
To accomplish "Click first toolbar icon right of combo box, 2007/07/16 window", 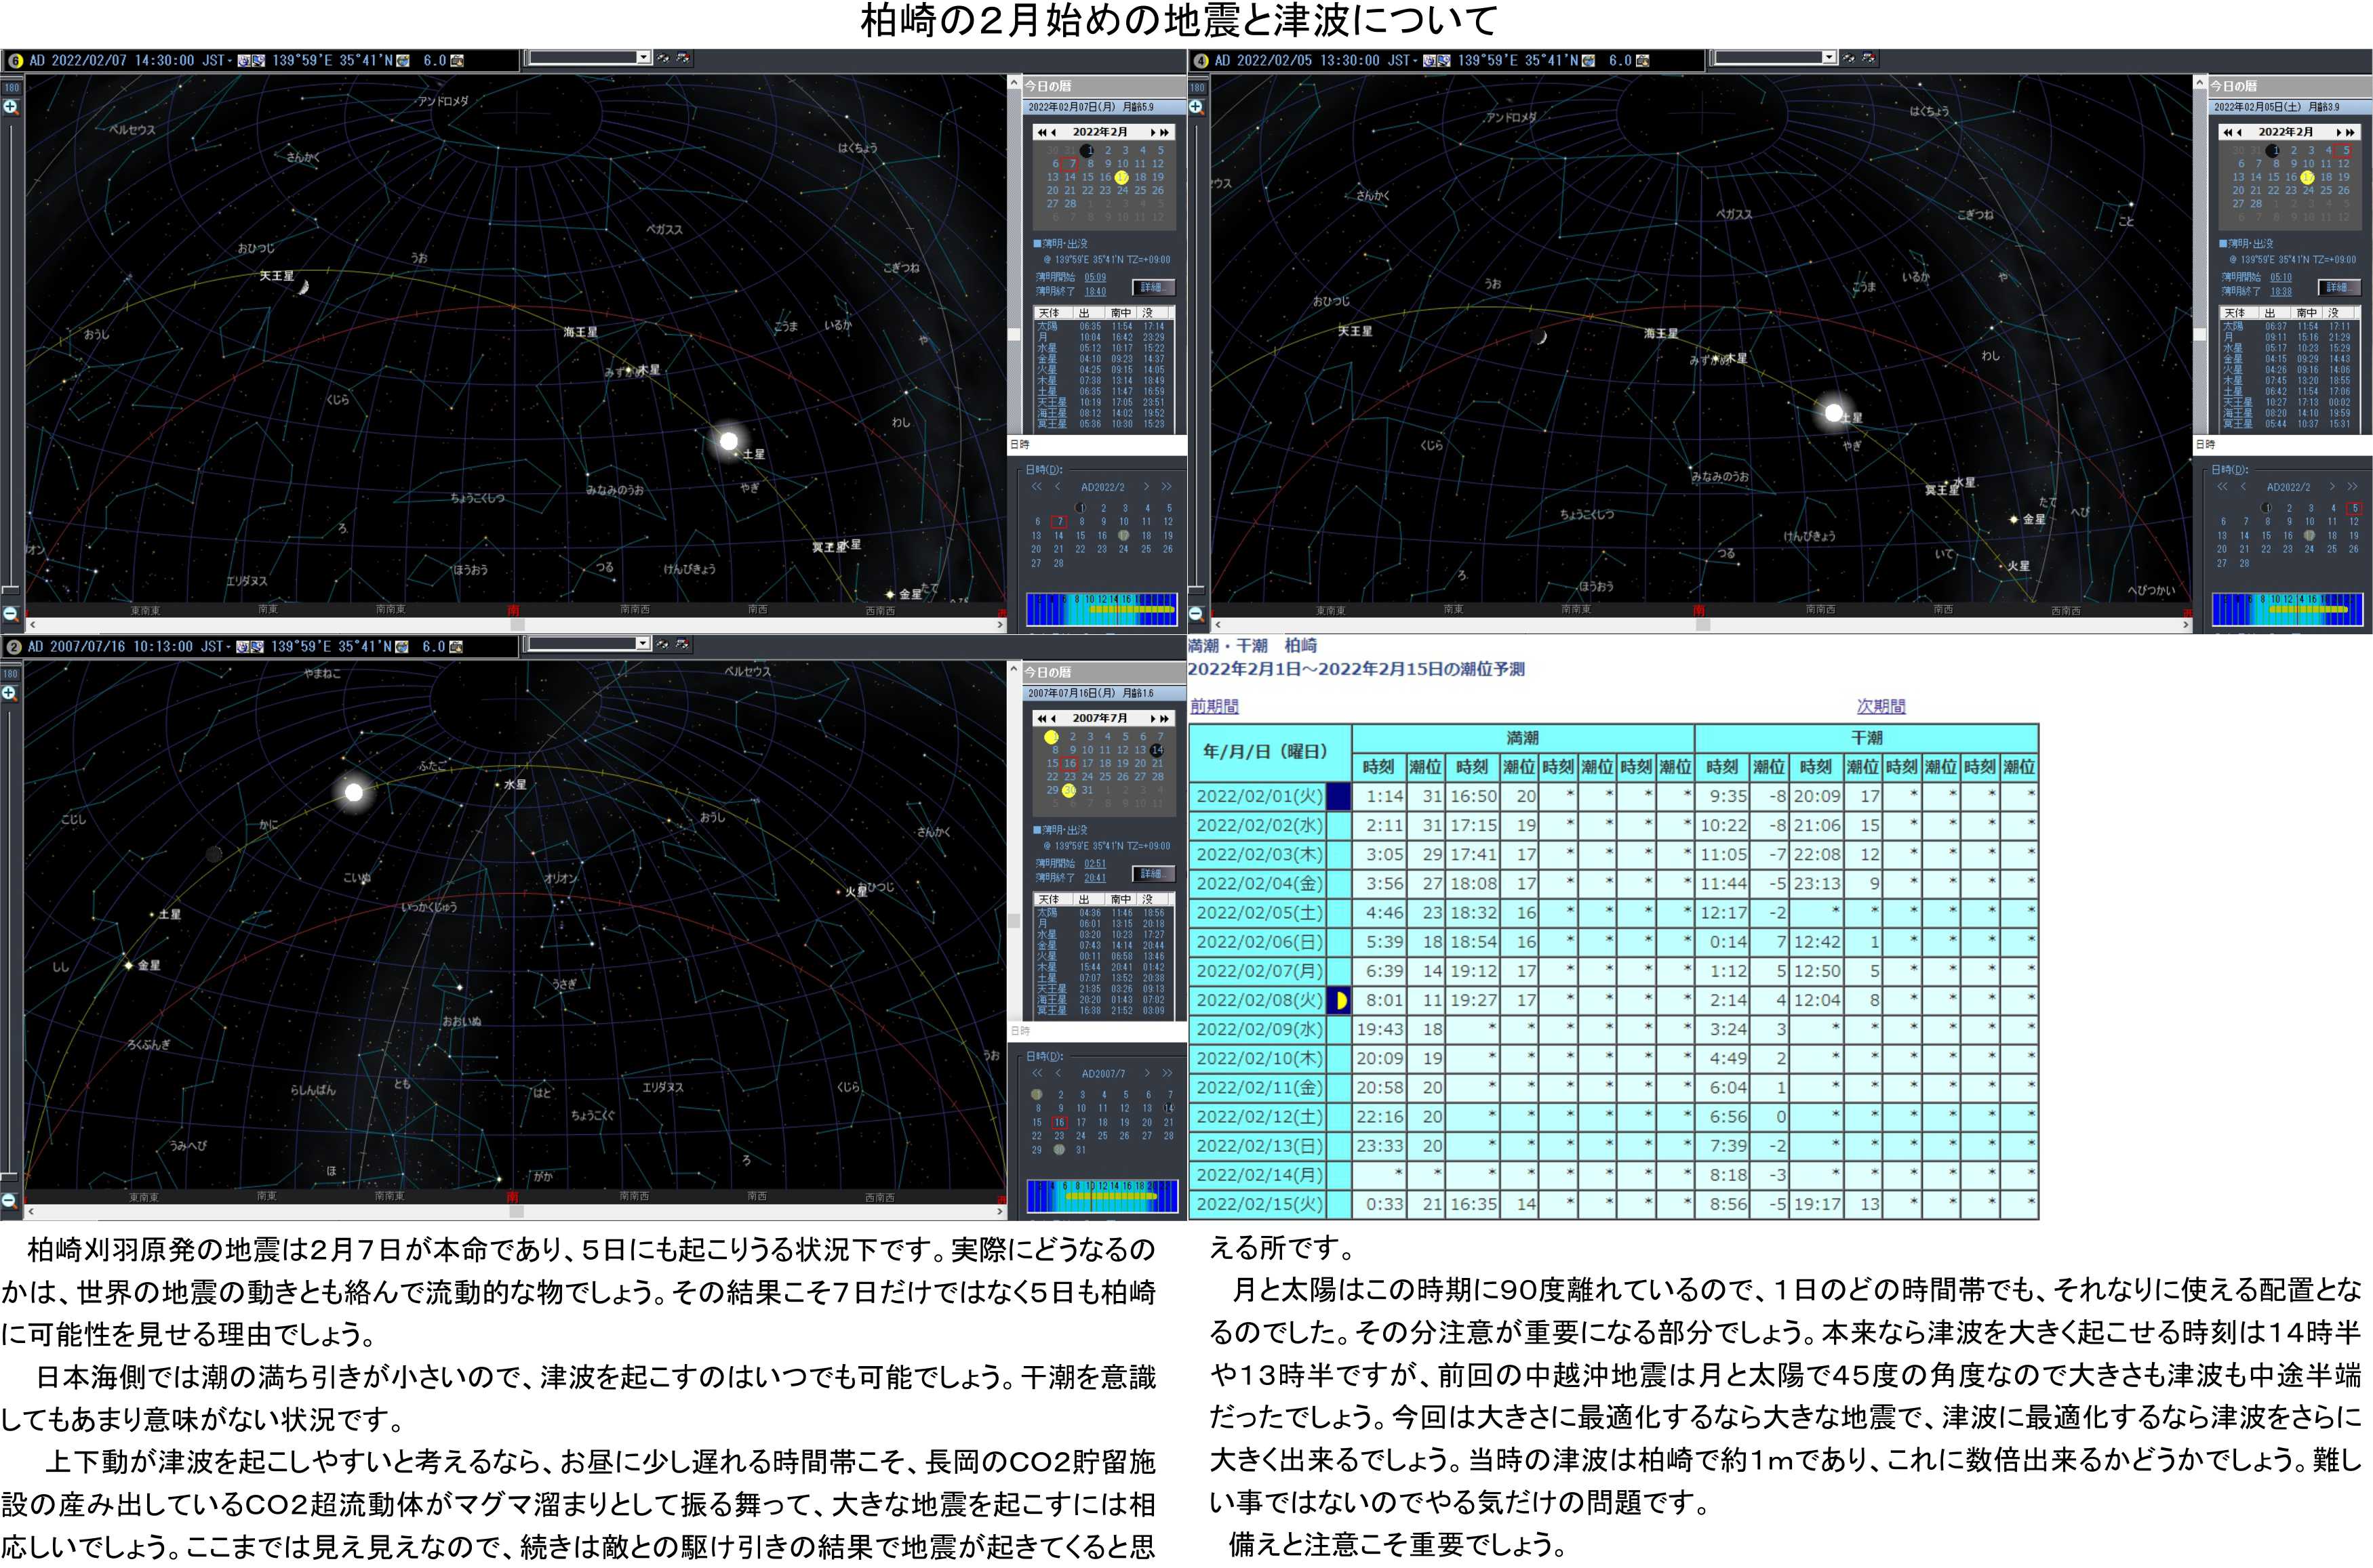I will [x=662, y=644].
